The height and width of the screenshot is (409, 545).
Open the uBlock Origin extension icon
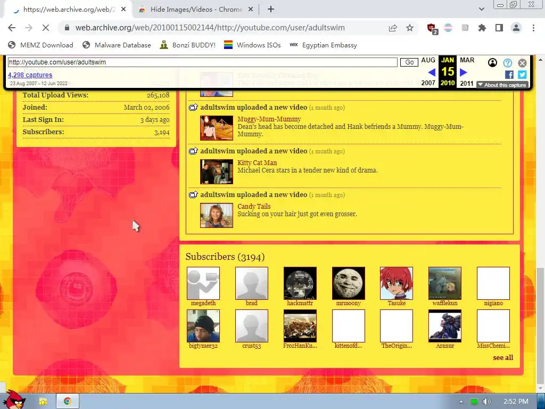tap(432, 29)
